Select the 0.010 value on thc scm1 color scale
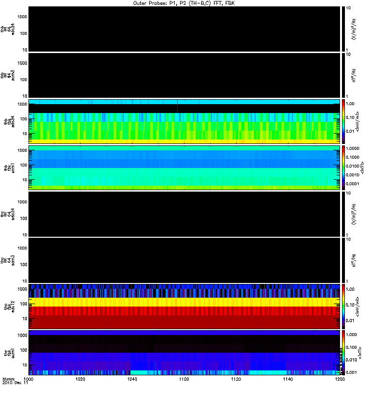Screen dimensions: 368x393 (x=351, y=360)
